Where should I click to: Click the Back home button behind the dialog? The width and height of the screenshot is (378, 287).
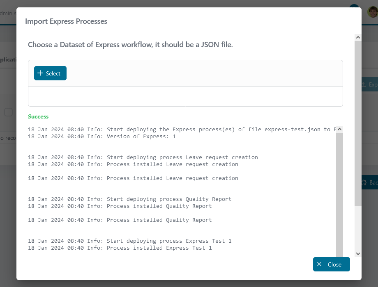tap(369, 182)
